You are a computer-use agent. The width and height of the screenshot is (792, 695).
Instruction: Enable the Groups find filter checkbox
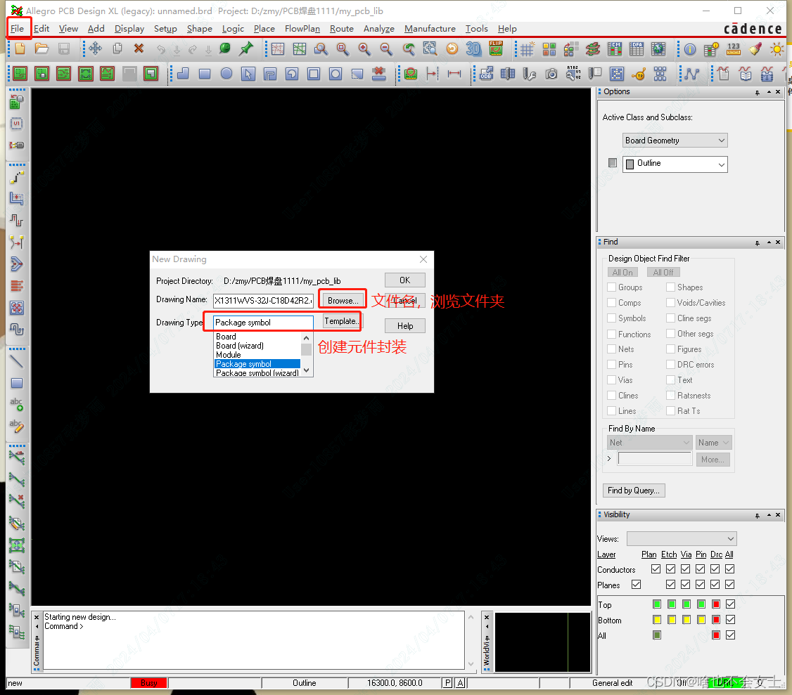pyautogui.click(x=612, y=287)
